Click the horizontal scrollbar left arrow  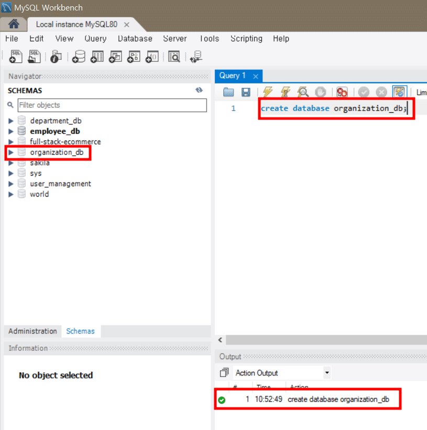[221, 340]
